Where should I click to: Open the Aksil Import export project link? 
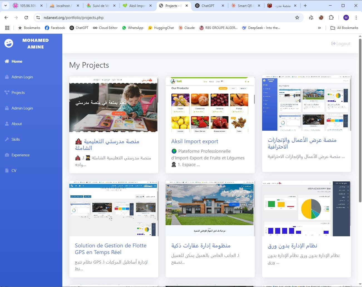tap(194, 141)
